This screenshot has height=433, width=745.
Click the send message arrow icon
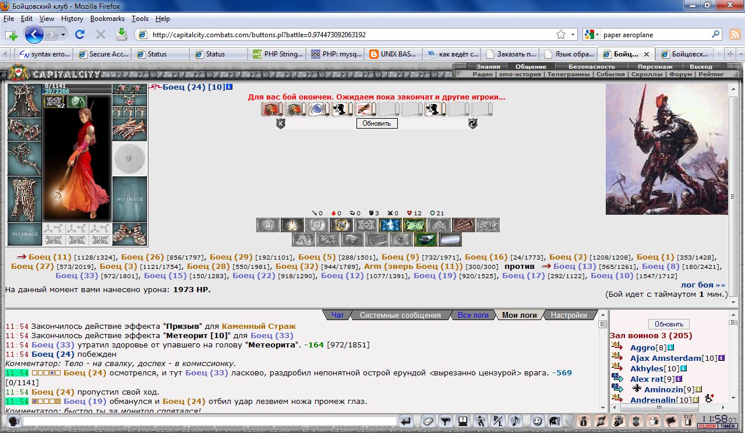point(406,421)
